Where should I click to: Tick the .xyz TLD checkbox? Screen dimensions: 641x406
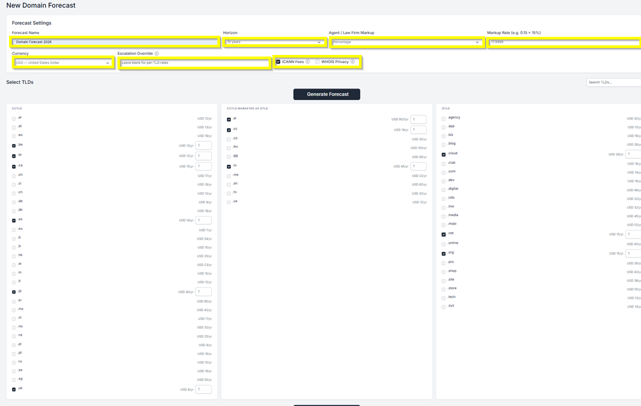point(443,307)
